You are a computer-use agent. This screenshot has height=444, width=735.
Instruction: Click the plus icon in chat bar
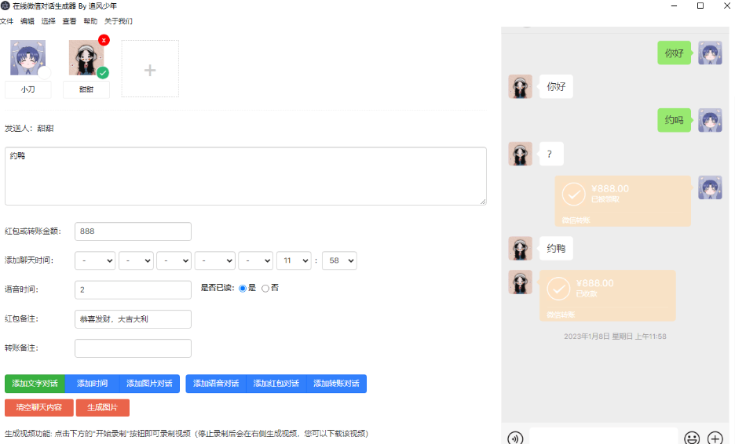(x=715, y=438)
